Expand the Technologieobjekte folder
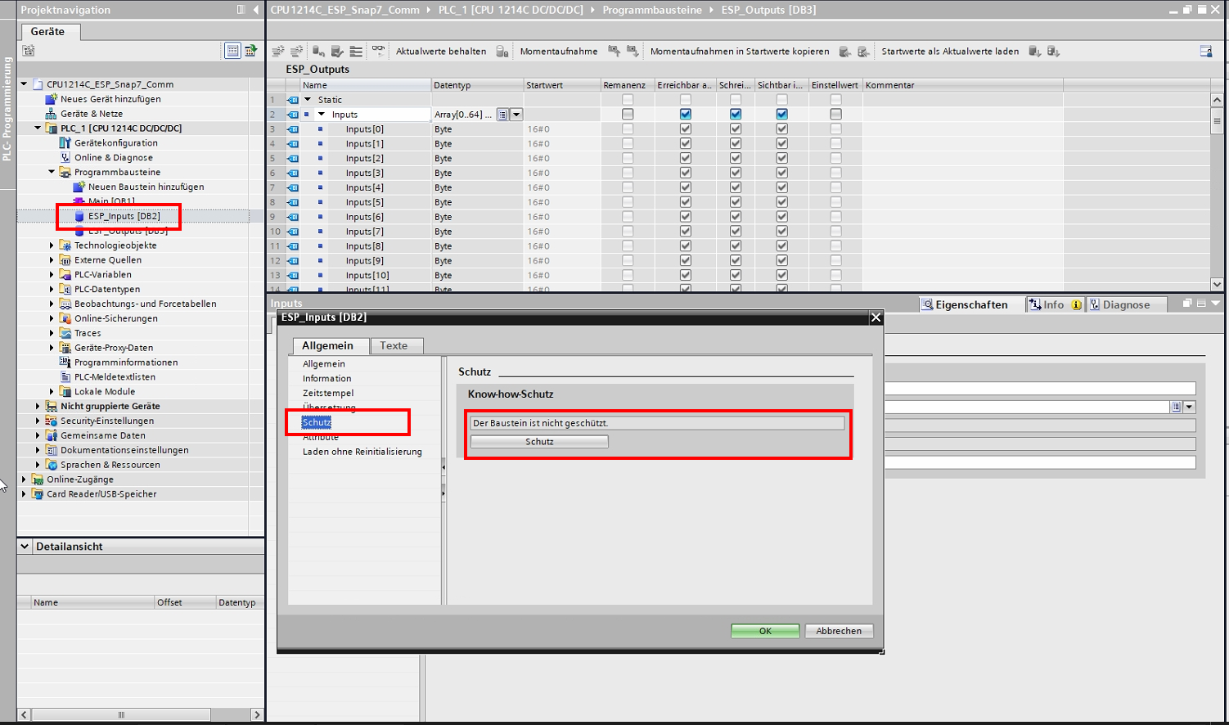 point(52,245)
